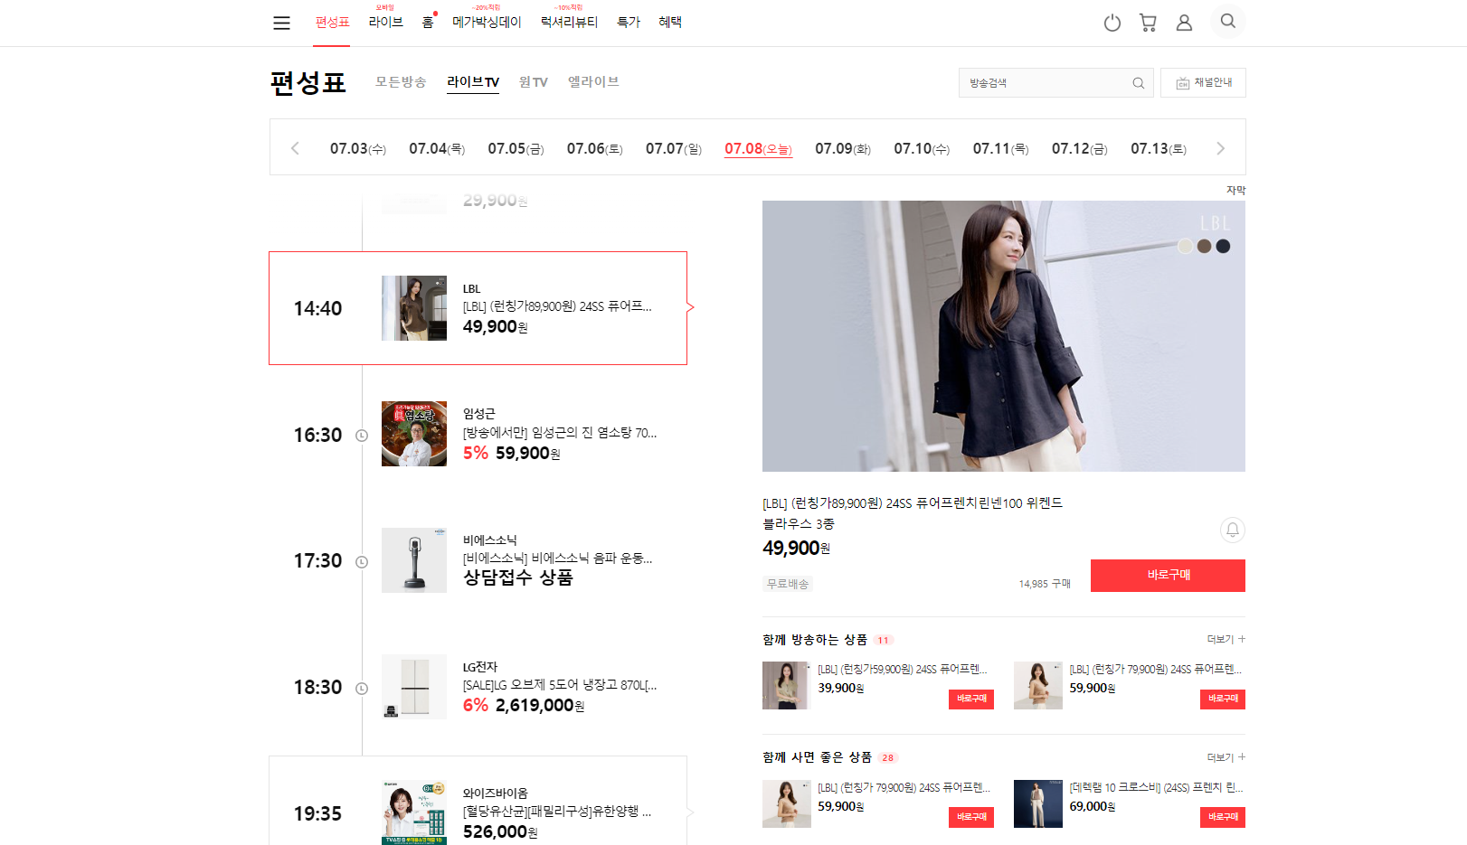Screen dimensions: 1467x845
Task: Buy now the 39,900원 LBL item
Action: coord(971,699)
